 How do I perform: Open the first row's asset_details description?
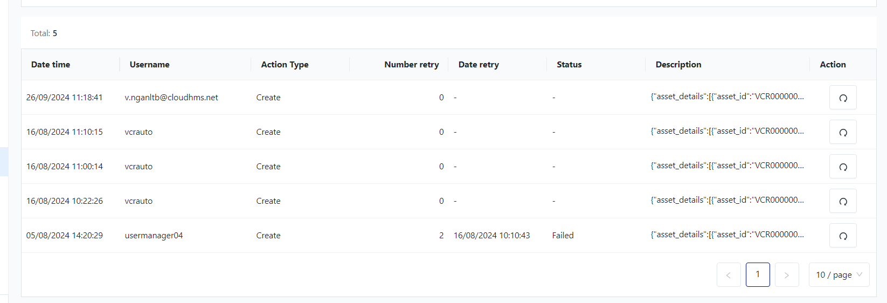click(727, 97)
